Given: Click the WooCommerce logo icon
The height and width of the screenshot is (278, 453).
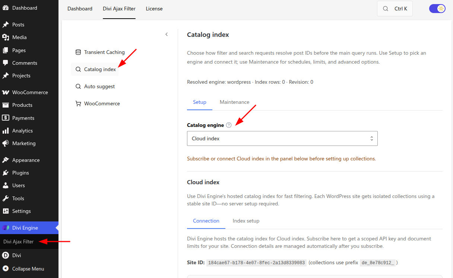Looking at the screenshot, I should pyautogui.click(x=6, y=92).
